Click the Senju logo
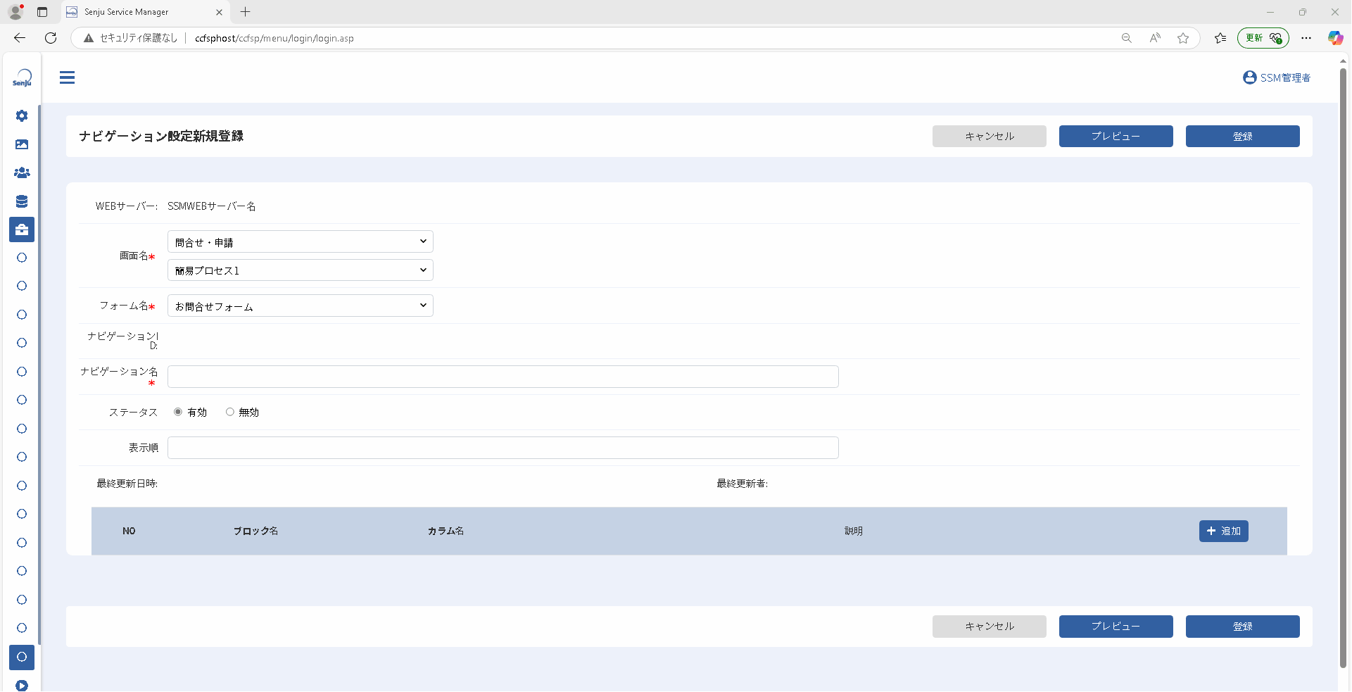This screenshot has width=1352, height=692. click(22, 77)
